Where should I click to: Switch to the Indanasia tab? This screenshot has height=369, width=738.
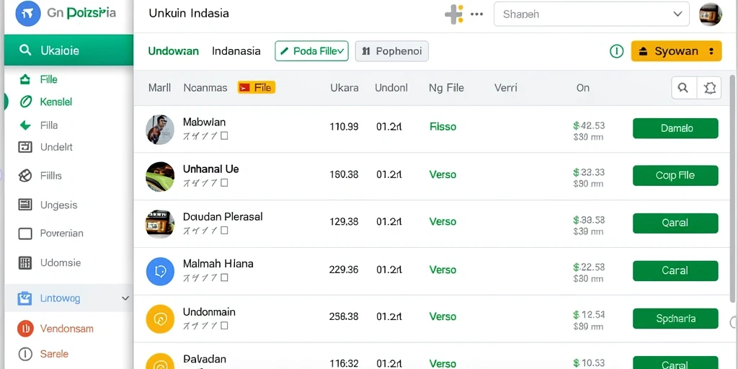click(236, 51)
